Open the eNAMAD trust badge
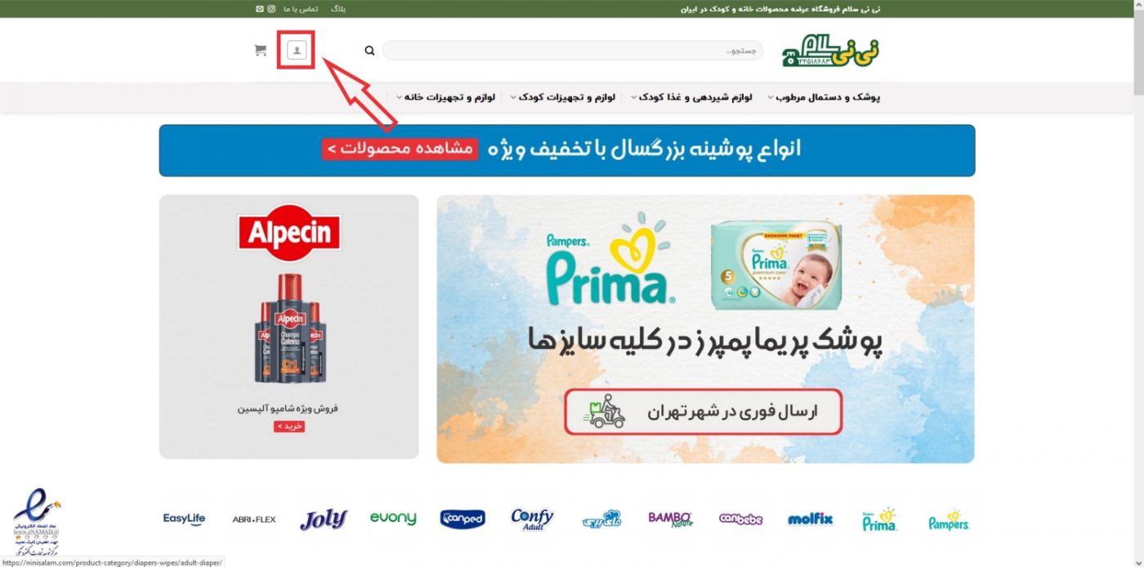The height and width of the screenshot is (567, 1144). (37, 520)
